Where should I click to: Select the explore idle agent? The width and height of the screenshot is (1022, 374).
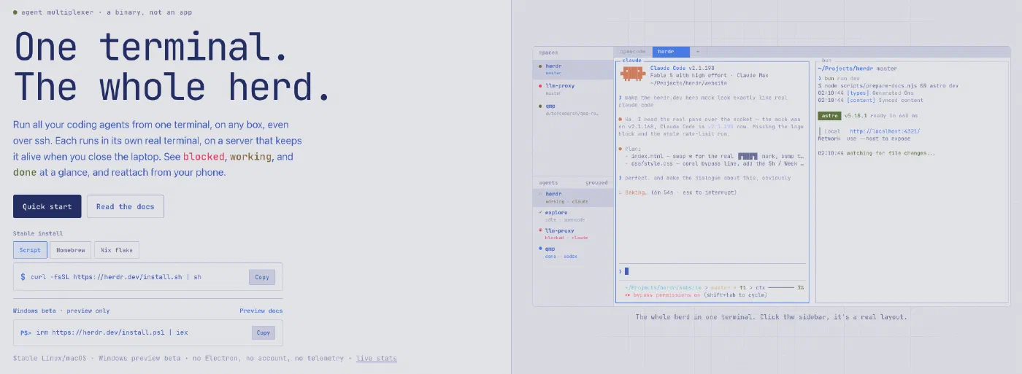pyautogui.click(x=573, y=216)
